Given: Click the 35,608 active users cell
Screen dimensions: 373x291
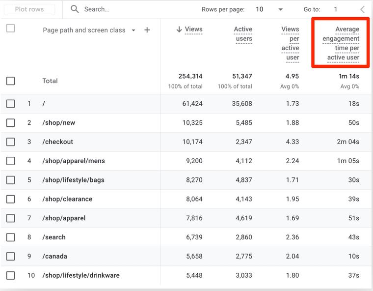Looking at the screenshot, I should pos(242,104).
